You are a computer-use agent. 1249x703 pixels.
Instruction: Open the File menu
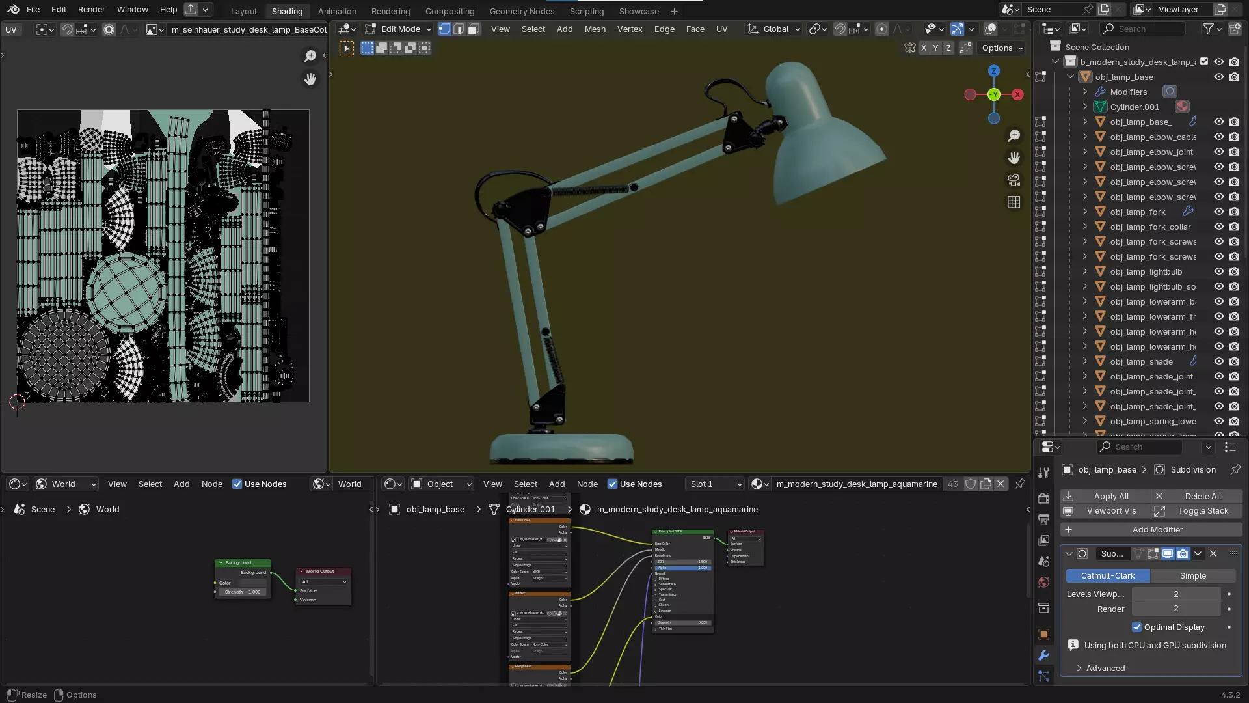(x=33, y=10)
